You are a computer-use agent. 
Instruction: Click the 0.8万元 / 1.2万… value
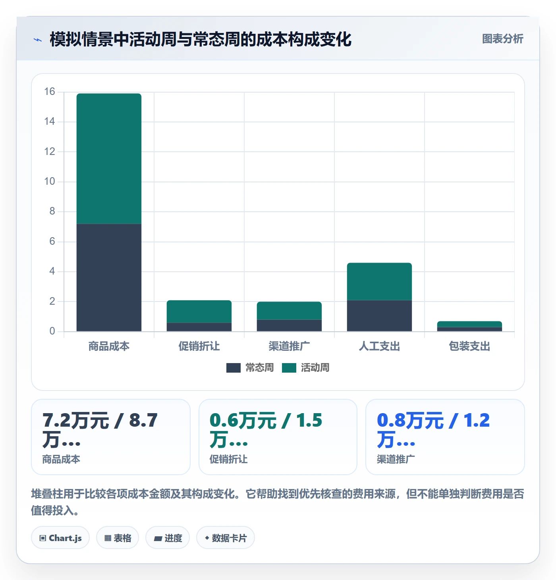(433, 430)
